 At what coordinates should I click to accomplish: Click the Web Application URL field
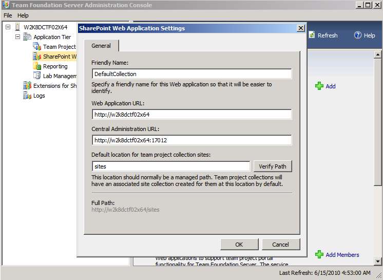pyautogui.click(x=191, y=115)
